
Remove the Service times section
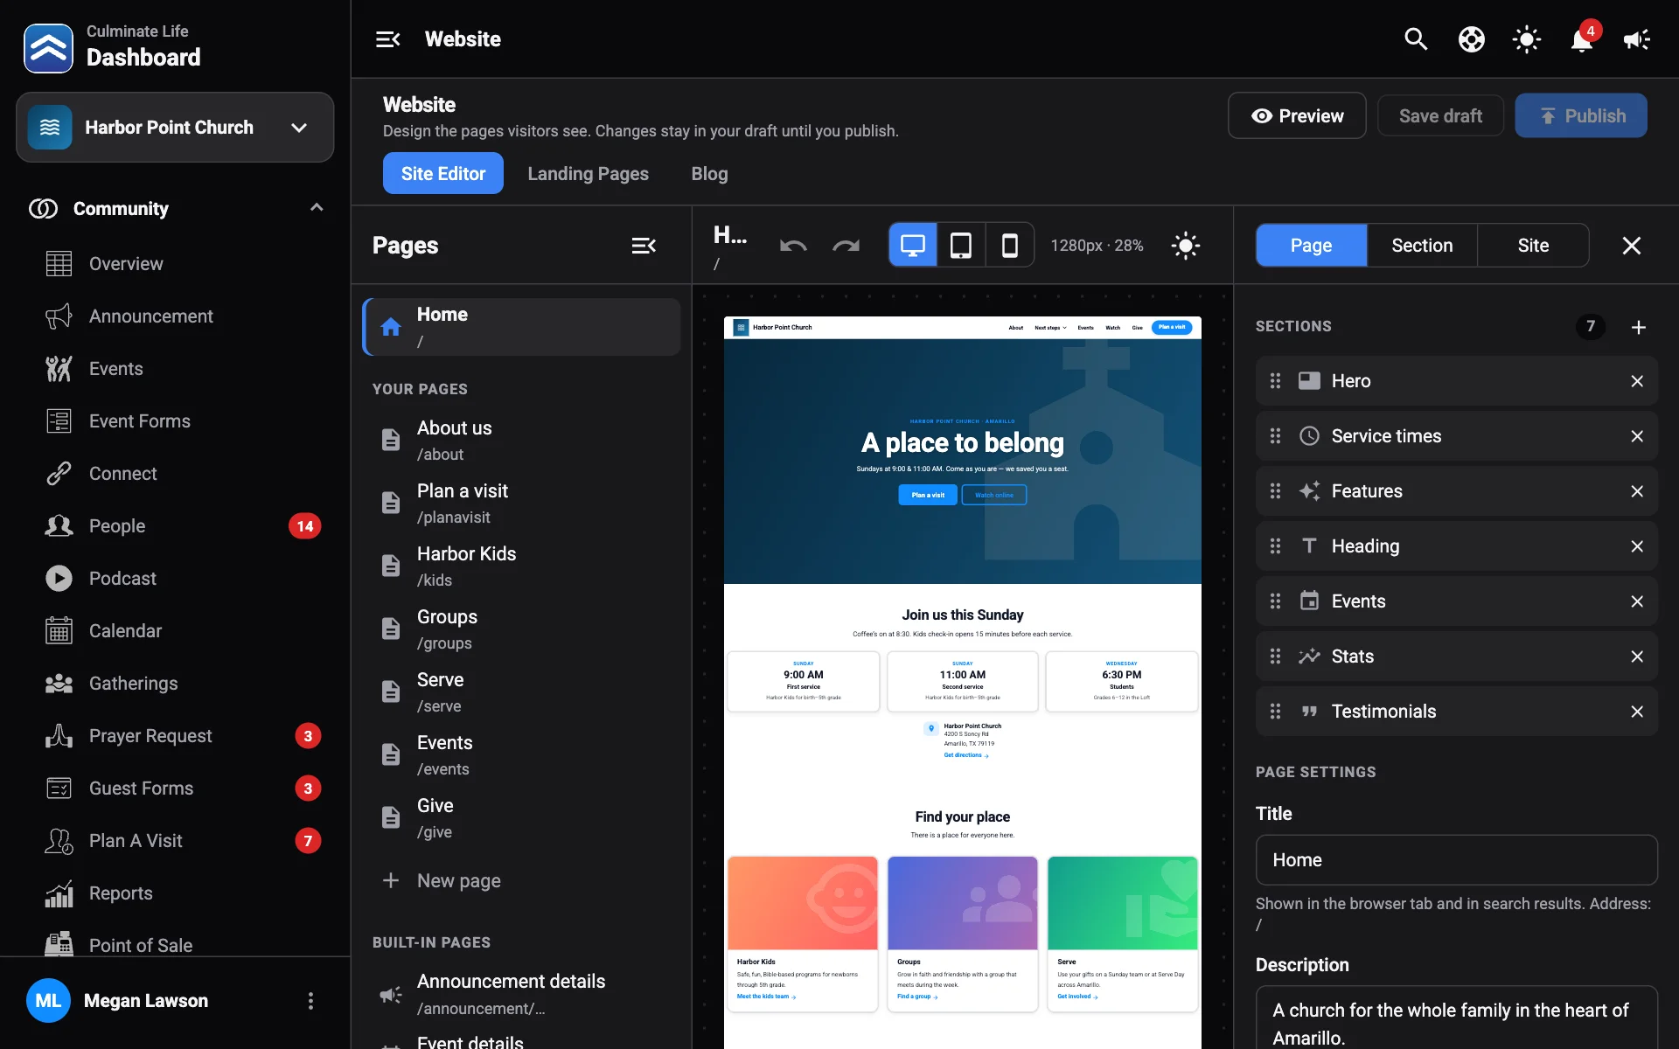point(1637,436)
